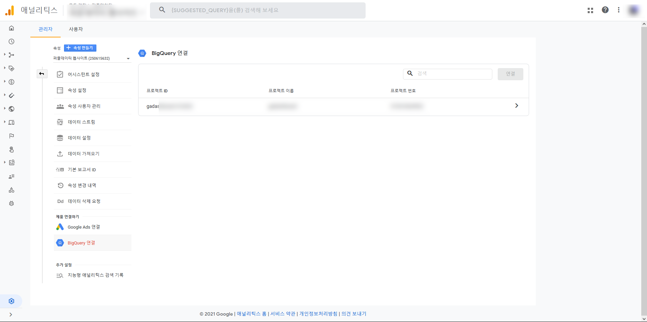The image size is (647, 322).
Task: Open the 서비스 약관 footer link
Action: [x=283, y=314]
